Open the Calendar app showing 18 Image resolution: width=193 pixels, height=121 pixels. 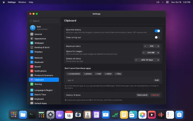pos(69,115)
